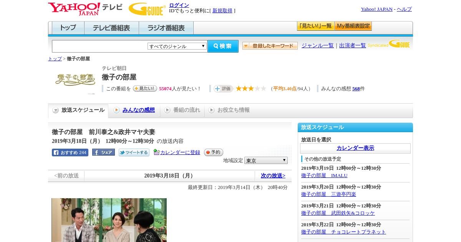Go to the トップ navigation tab

tap(68, 28)
